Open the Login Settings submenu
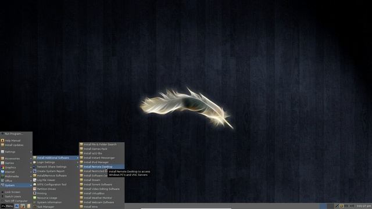 [56, 163]
